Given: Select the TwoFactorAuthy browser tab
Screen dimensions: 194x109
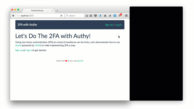Looking at the screenshot, I should click(x=38, y=11).
